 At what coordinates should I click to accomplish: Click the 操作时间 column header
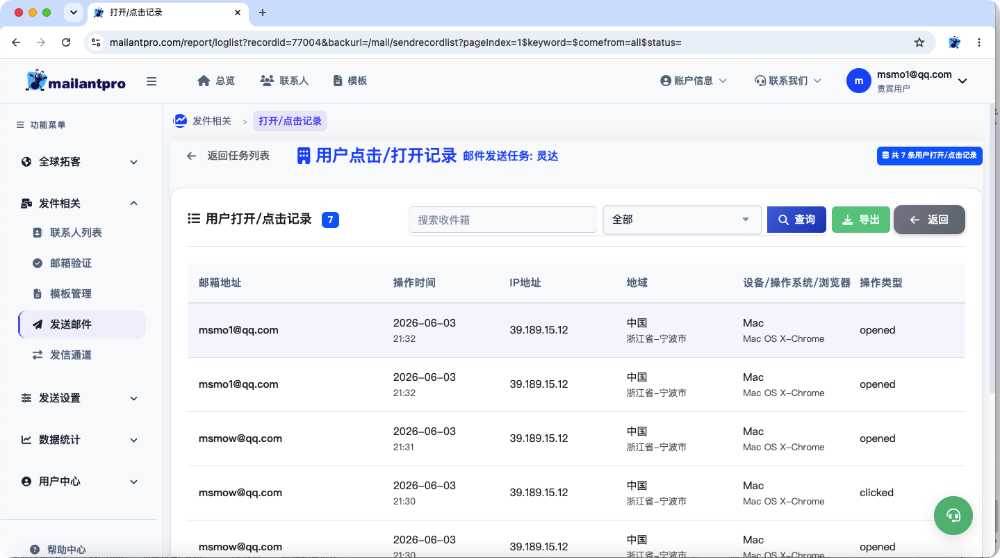(x=414, y=283)
